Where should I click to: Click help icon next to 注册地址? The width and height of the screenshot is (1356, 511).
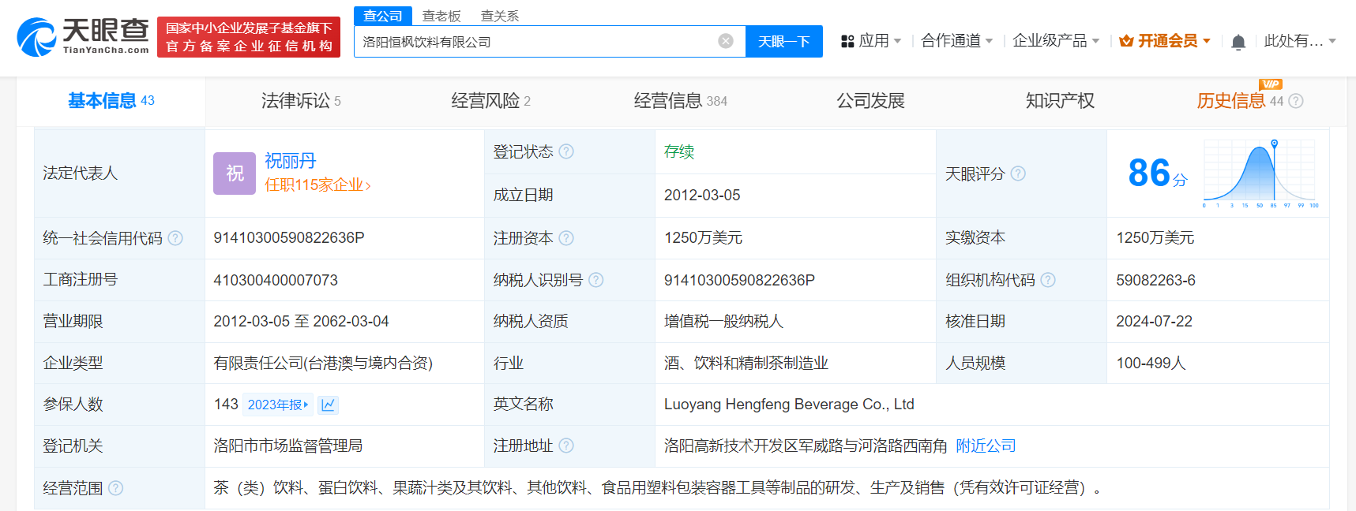coord(566,446)
